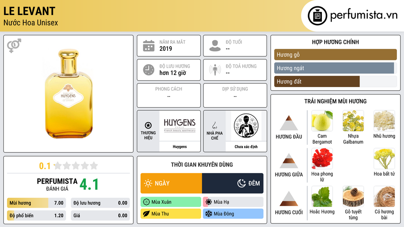
Task: Click the Hương gỗ accord bar
Action: (335, 54)
